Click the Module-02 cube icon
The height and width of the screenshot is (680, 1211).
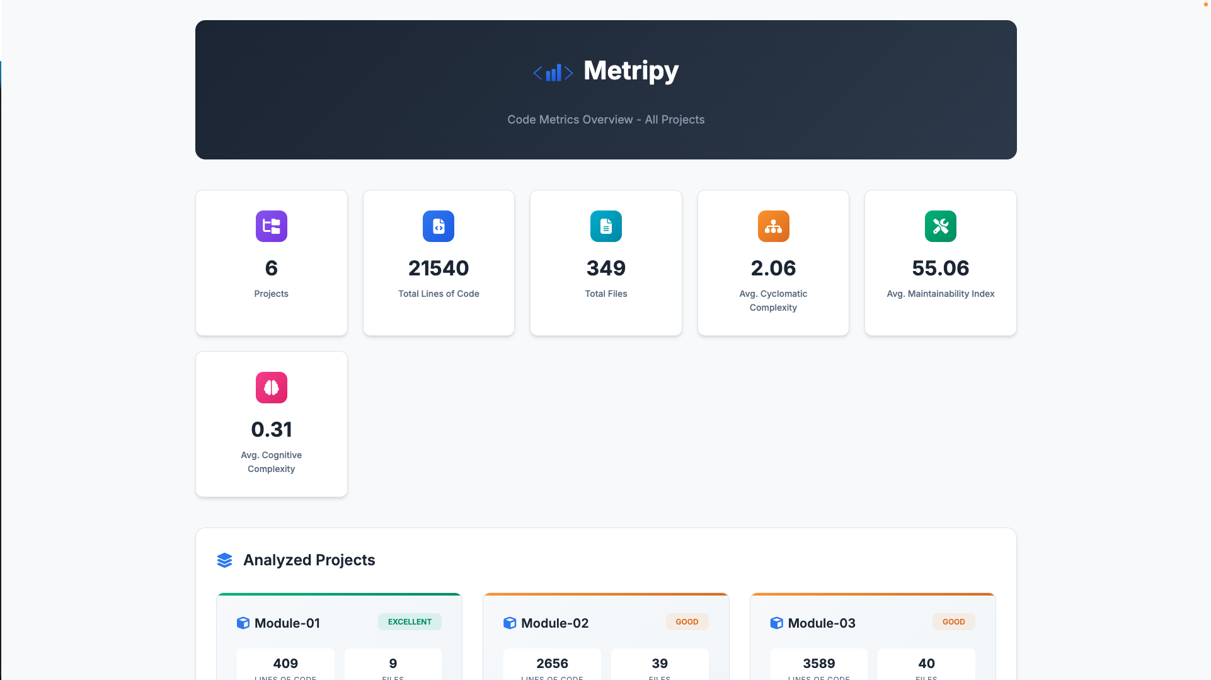(x=510, y=623)
